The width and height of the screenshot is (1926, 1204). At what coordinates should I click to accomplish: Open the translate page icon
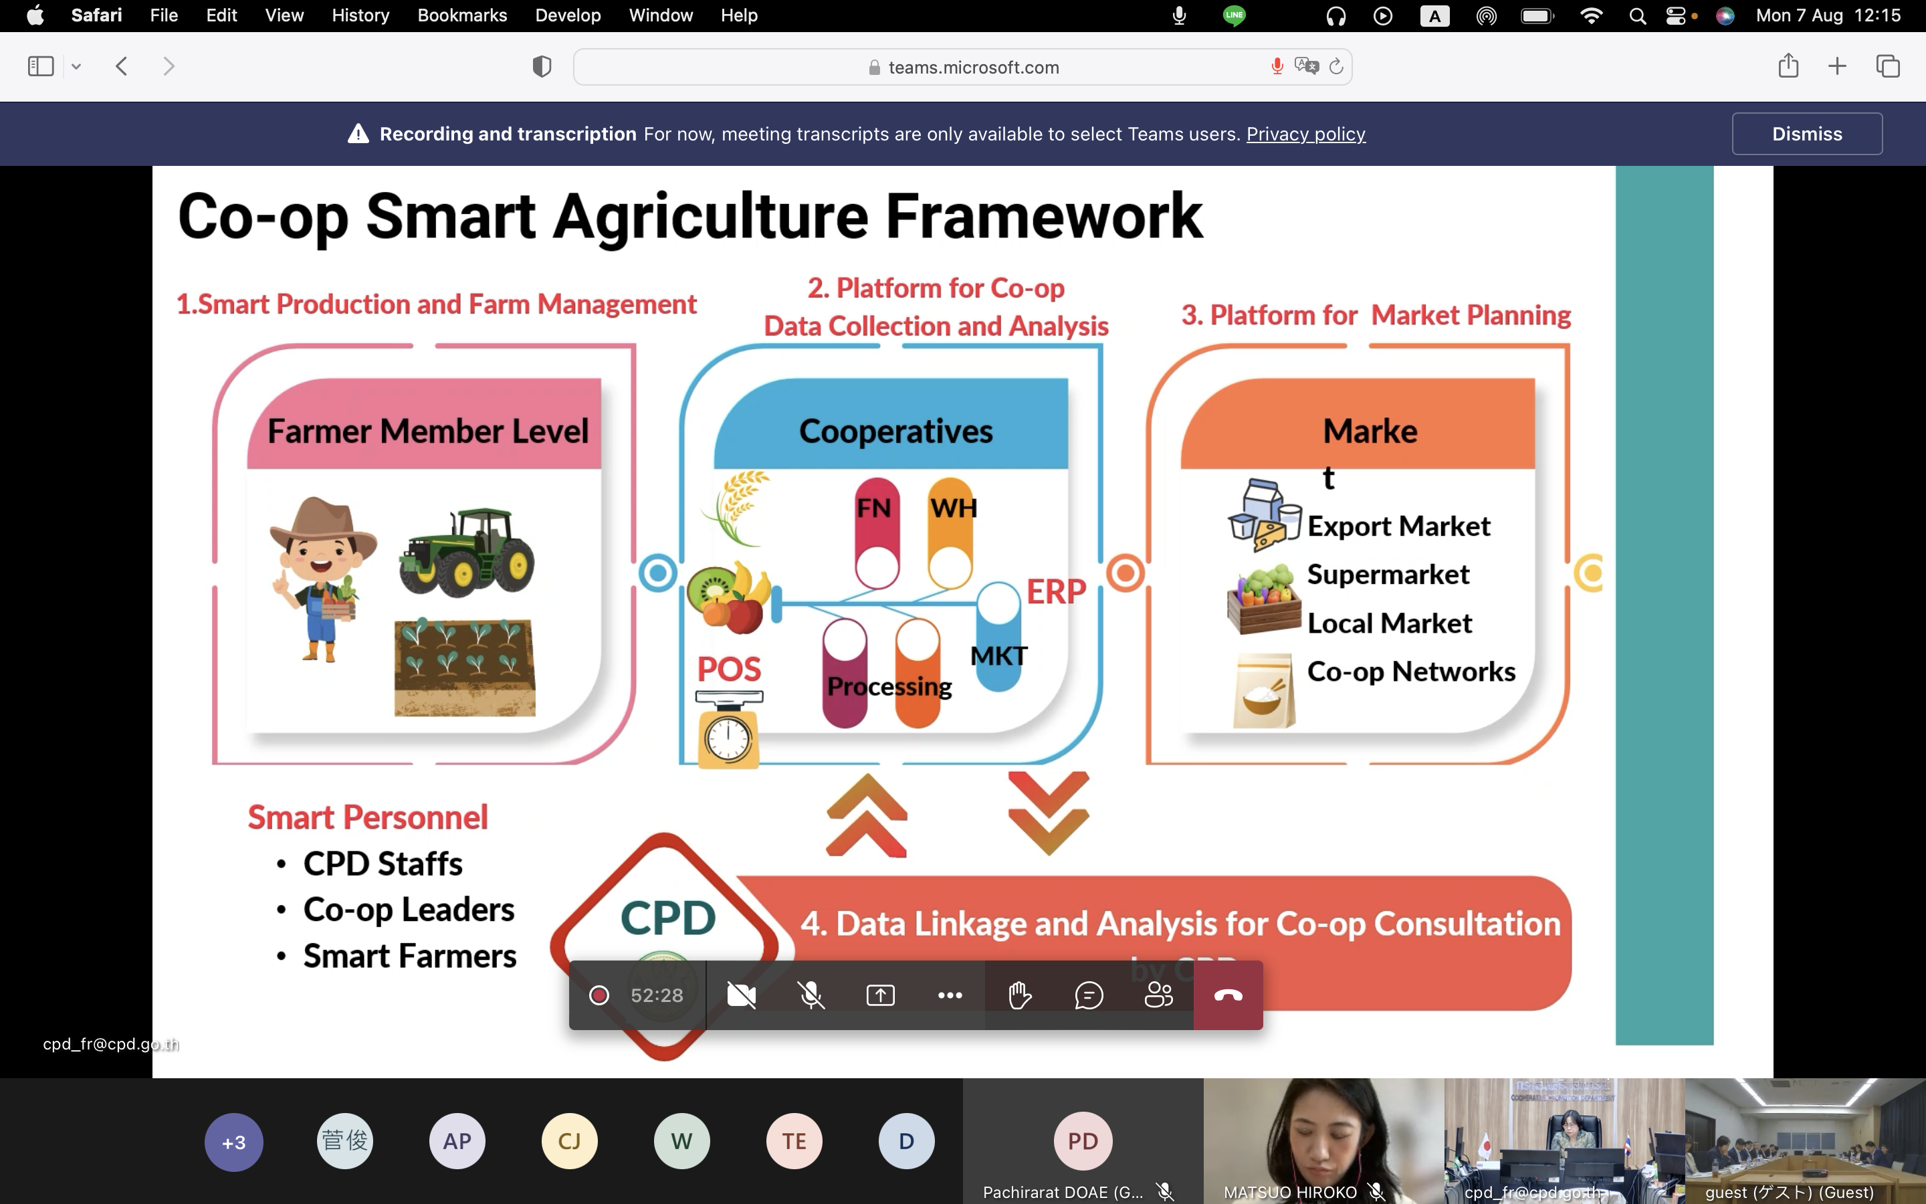click(x=1306, y=66)
